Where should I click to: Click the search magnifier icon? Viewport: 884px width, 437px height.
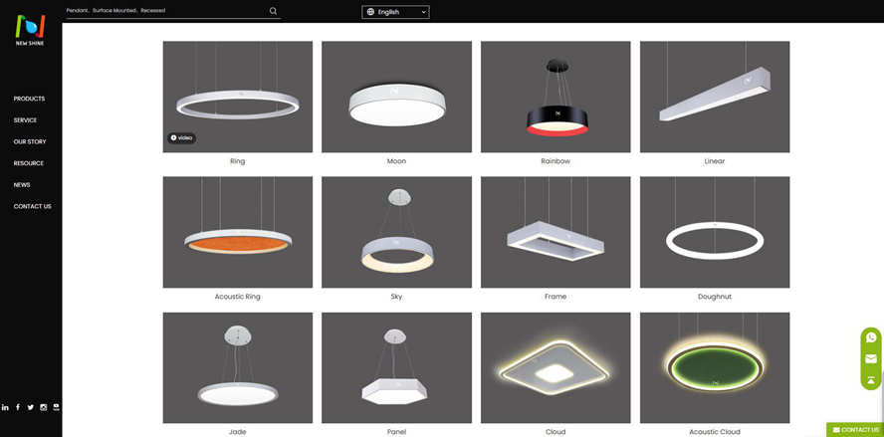click(x=273, y=11)
